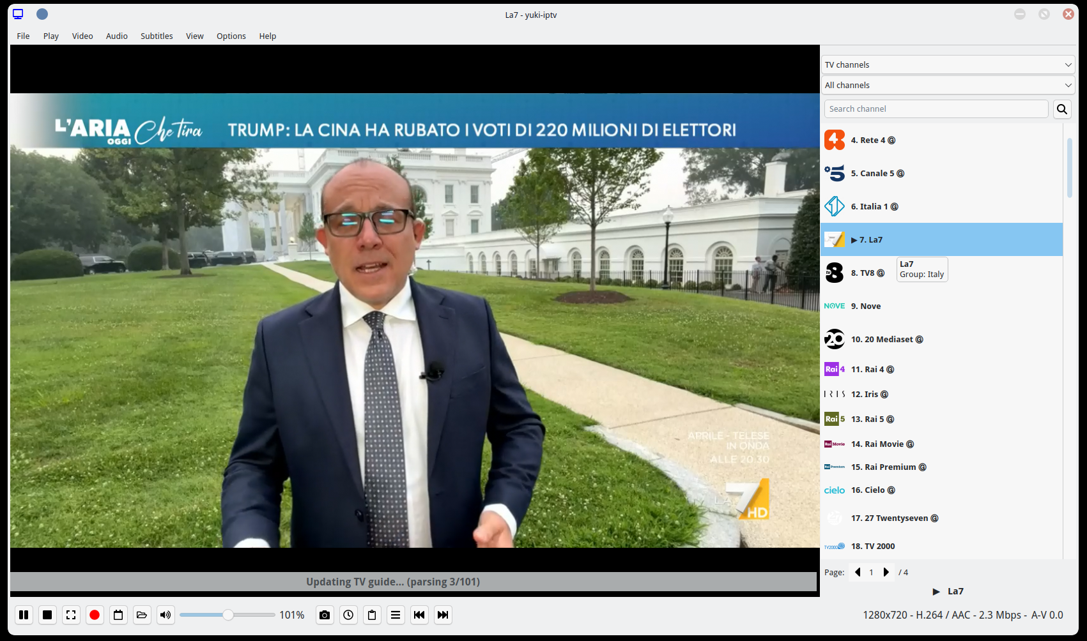Select the 20 Mediaset channel logo
1087x641 pixels.
pos(835,339)
